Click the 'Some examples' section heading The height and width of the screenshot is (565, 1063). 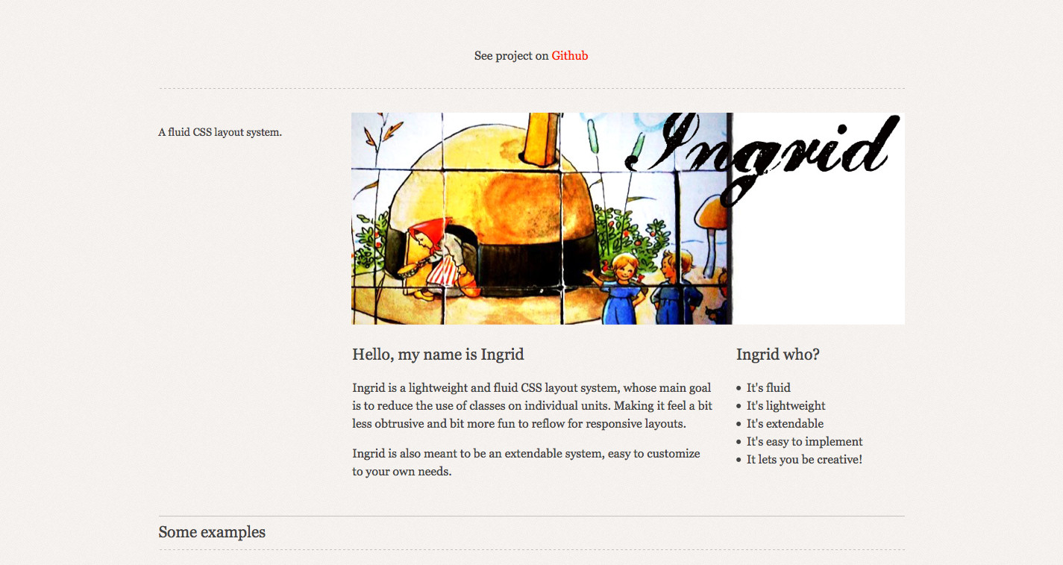point(212,532)
